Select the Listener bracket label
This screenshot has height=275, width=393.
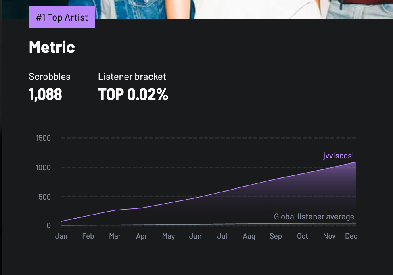132,77
